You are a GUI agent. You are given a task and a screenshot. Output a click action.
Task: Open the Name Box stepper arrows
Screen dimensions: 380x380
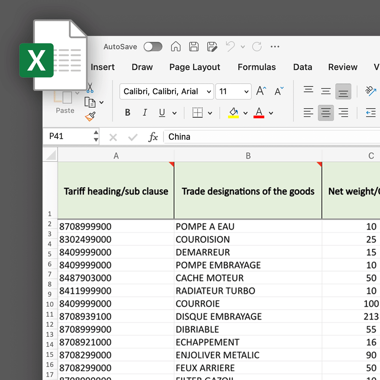point(96,136)
